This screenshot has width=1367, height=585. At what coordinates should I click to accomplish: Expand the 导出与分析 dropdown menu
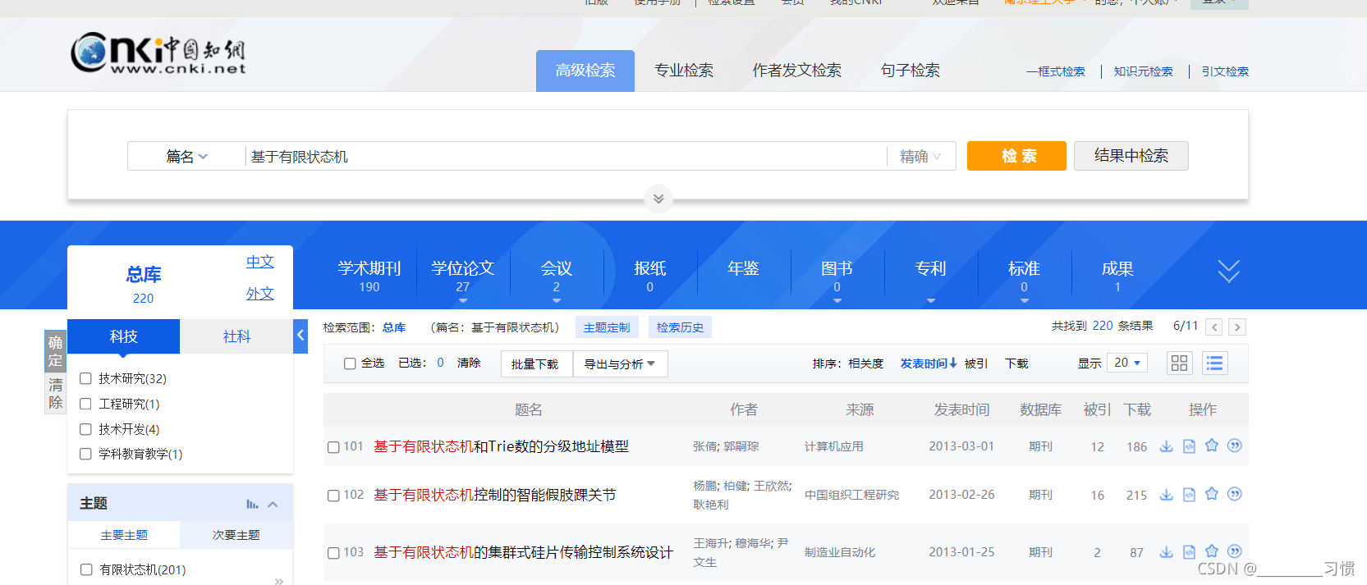coord(620,364)
